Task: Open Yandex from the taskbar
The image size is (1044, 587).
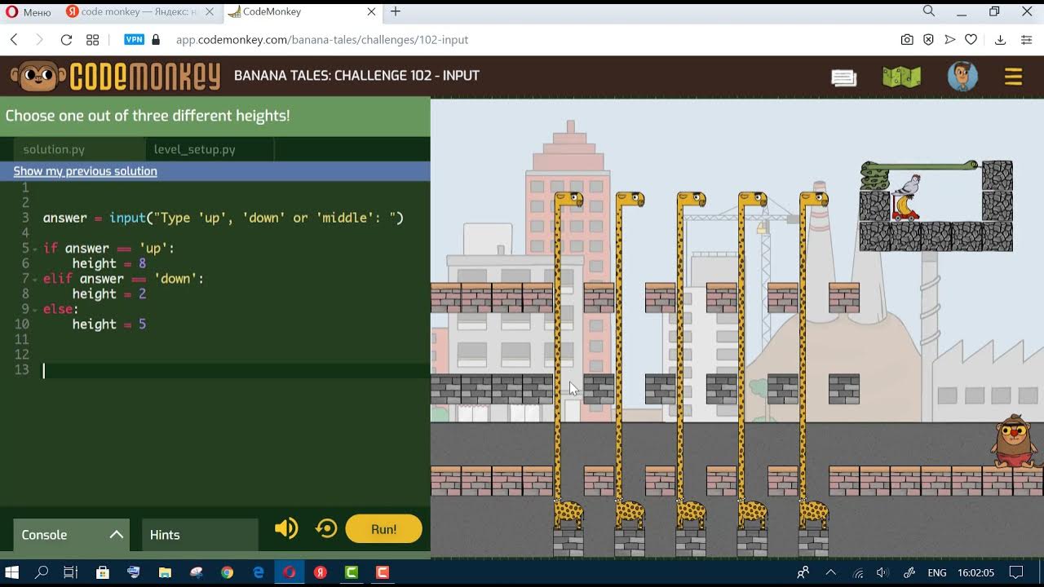Action: tap(321, 572)
